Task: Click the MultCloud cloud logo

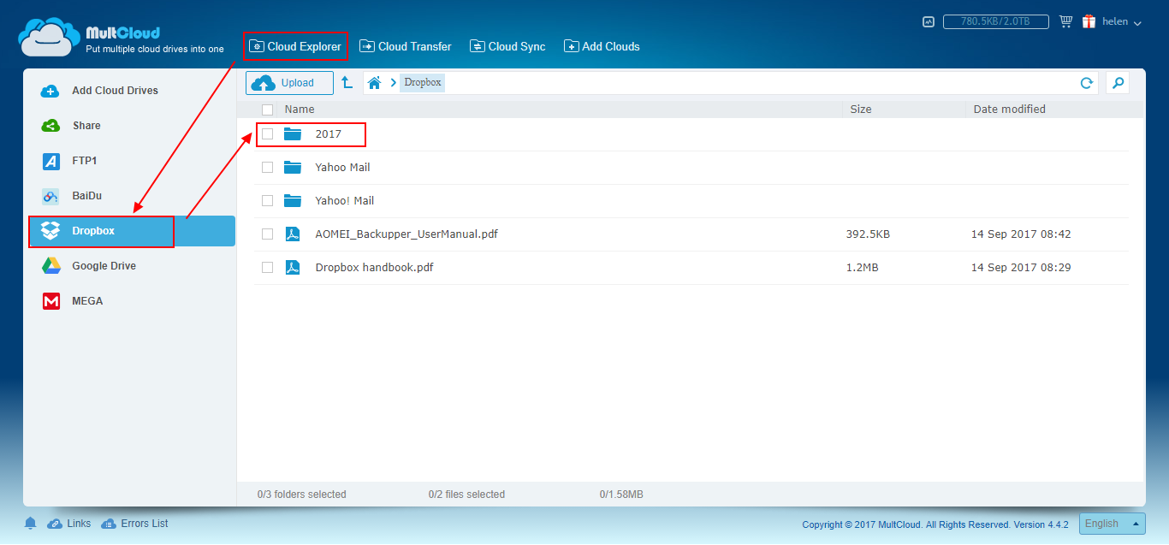Action: (50, 36)
